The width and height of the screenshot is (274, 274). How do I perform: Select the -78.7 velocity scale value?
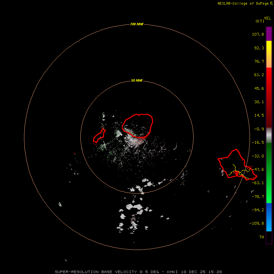(x=258, y=197)
